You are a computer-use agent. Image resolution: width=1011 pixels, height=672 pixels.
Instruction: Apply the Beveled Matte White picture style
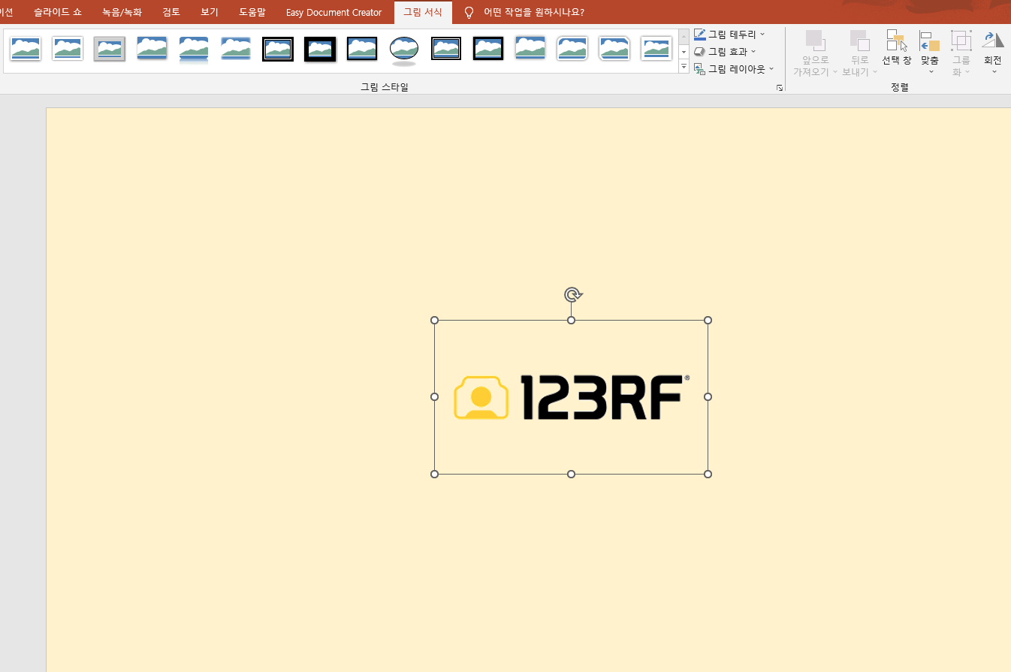(68, 50)
